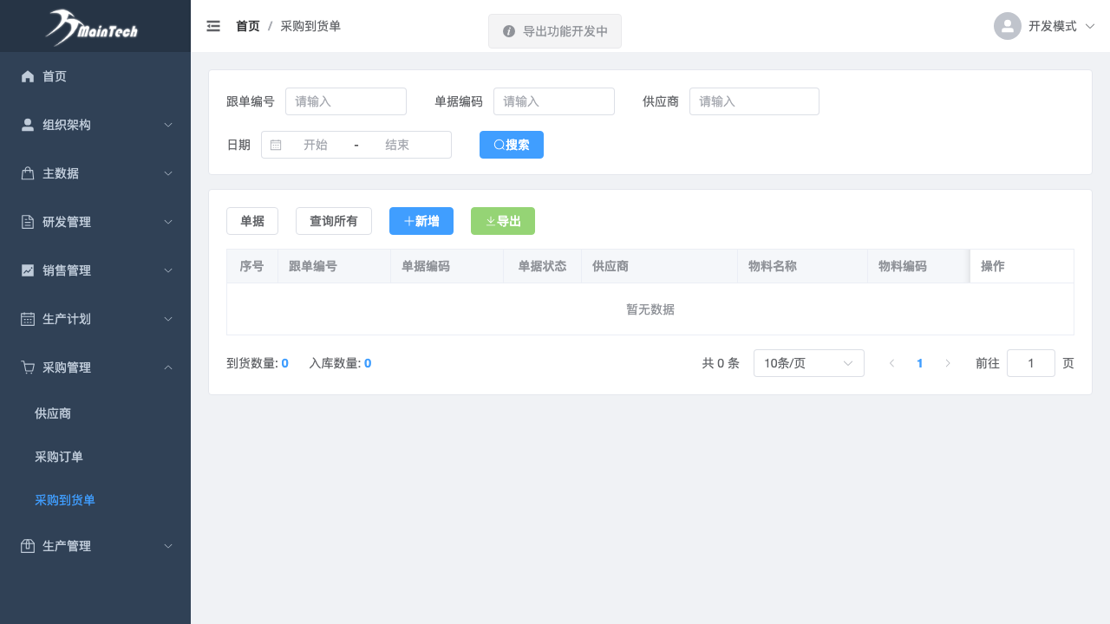Click the 生产计划 calendar icon
Image resolution: width=1110 pixels, height=624 pixels.
point(28,319)
